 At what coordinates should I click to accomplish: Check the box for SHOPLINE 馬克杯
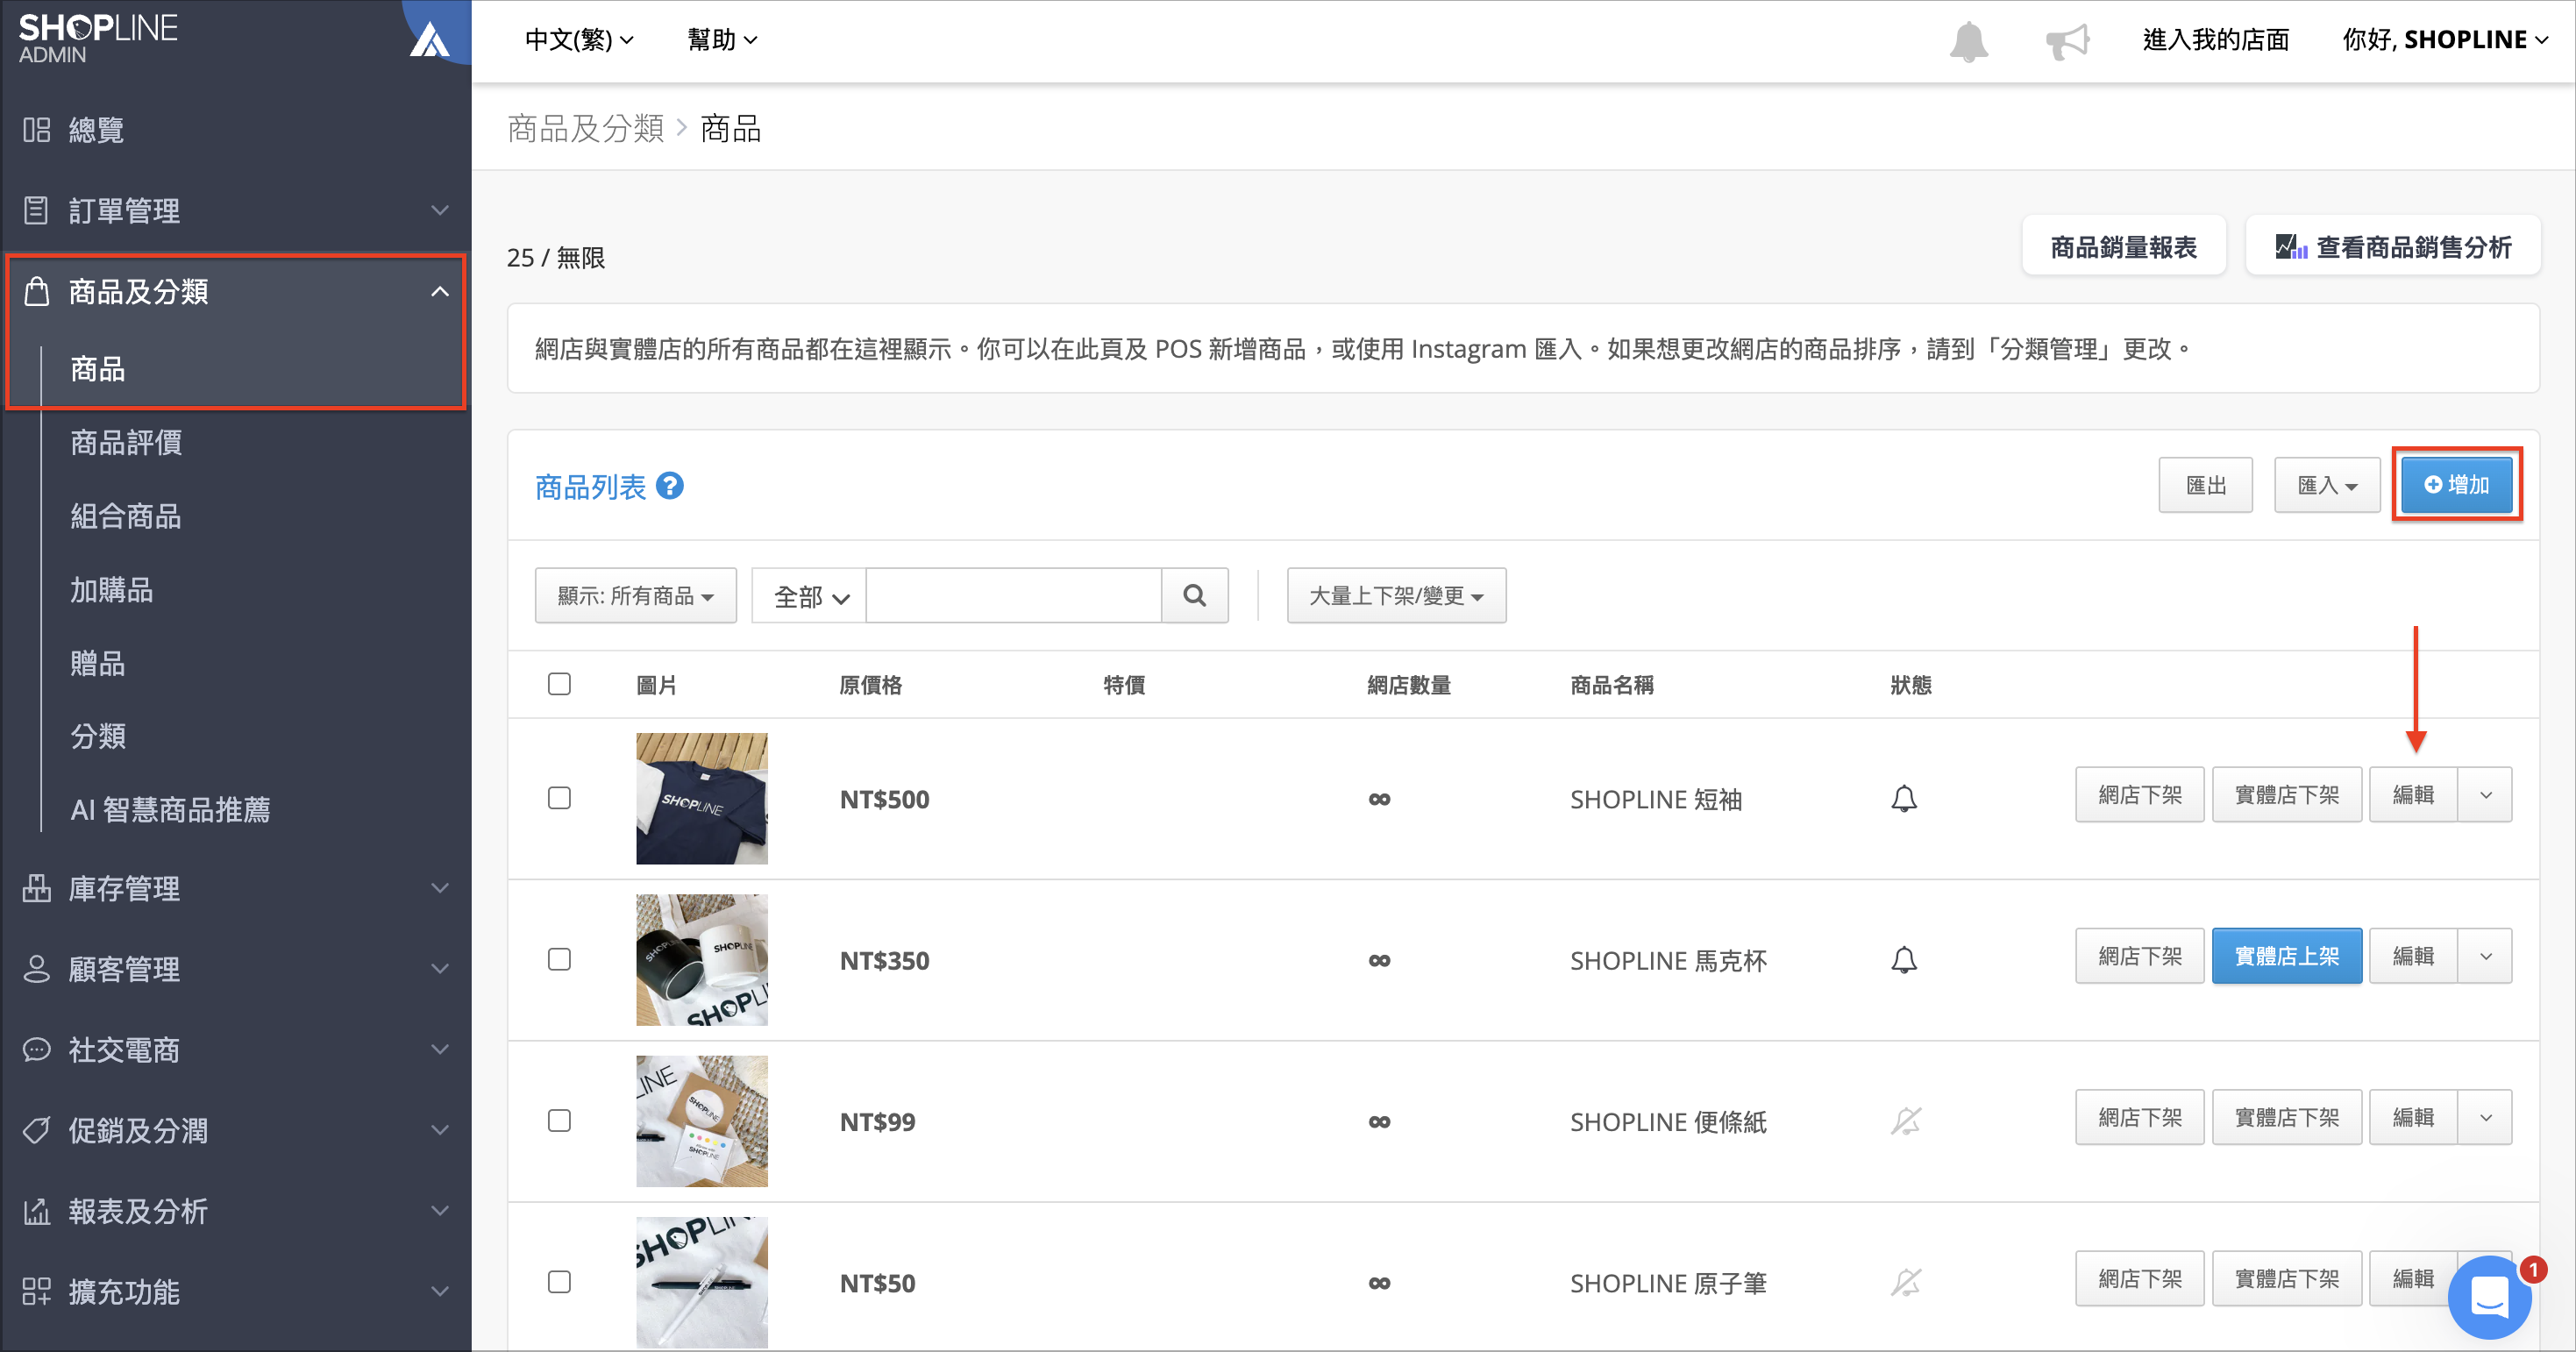click(559, 960)
